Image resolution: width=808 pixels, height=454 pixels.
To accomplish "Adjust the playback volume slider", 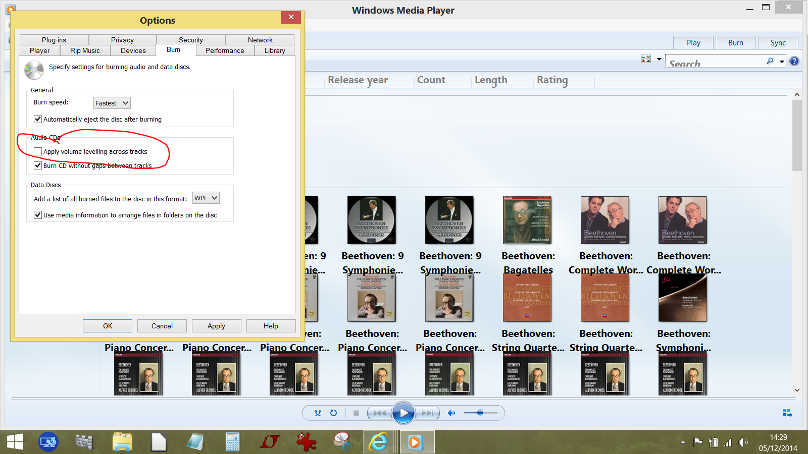I will (x=480, y=413).
